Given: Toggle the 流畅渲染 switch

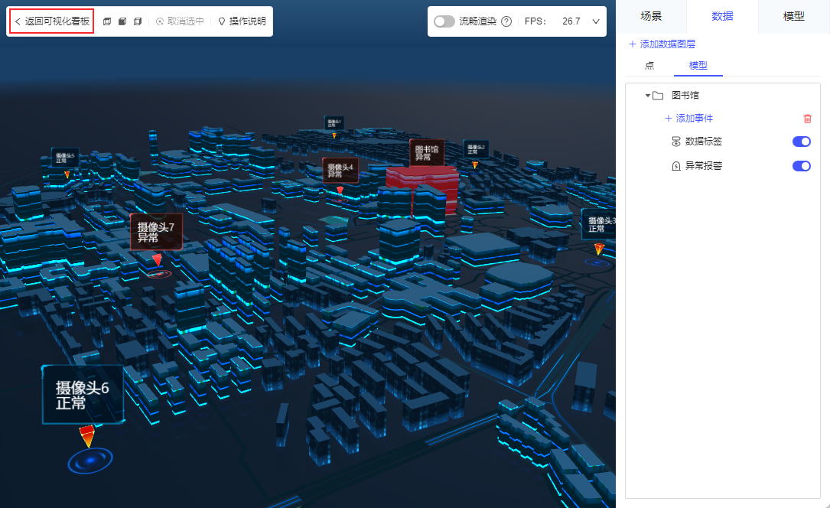Looking at the screenshot, I should tap(444, 21).
